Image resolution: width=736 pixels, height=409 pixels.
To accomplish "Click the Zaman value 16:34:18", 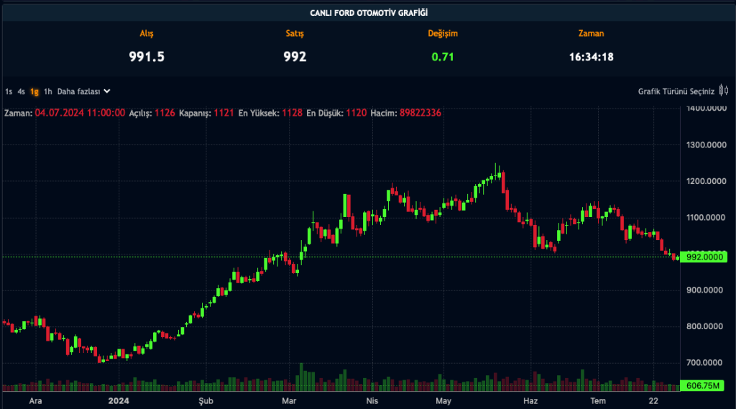I will point(591,57).
